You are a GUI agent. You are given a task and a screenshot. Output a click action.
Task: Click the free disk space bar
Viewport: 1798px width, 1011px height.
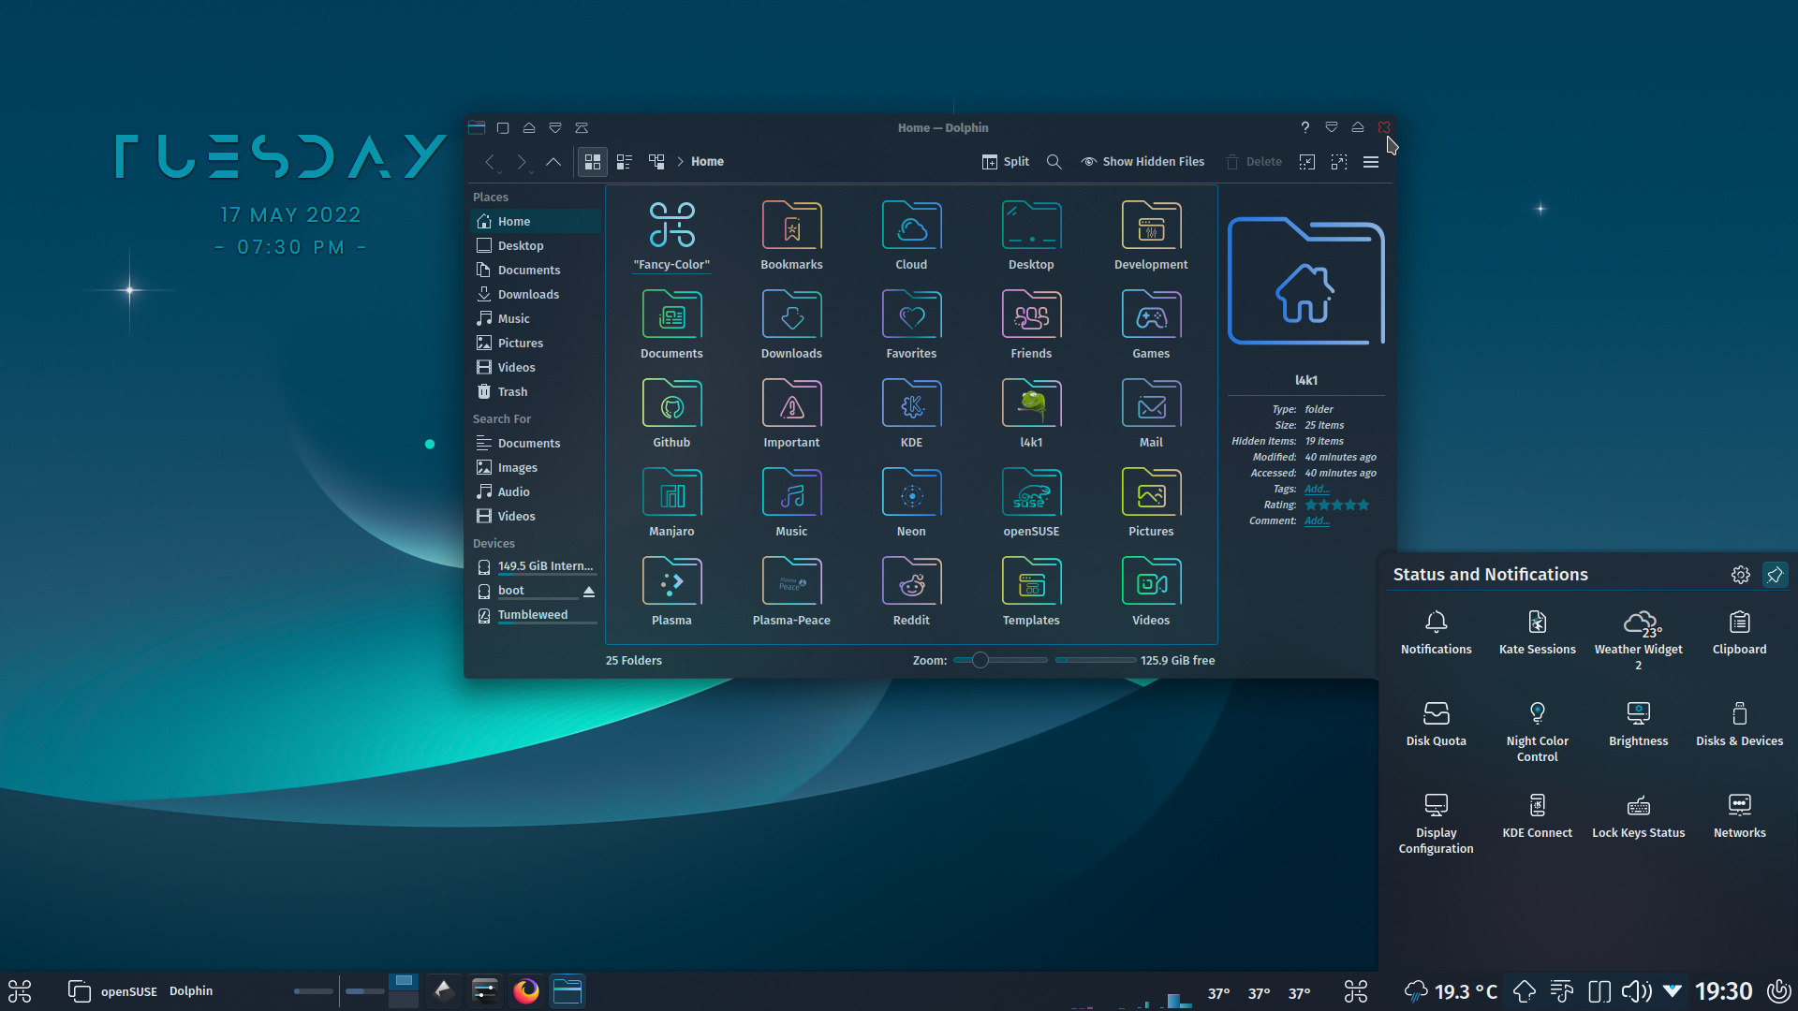coord(1096,660)
